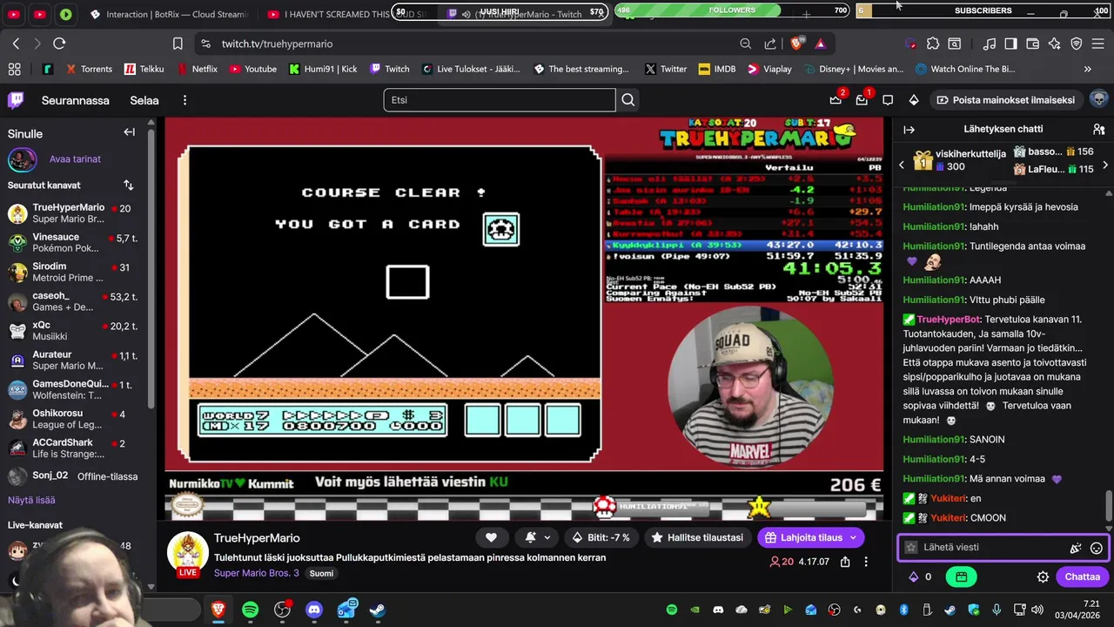Click Hallitse tilaustasi button
The width and height of the screenshot is (1114, 627).
[697, 537]
